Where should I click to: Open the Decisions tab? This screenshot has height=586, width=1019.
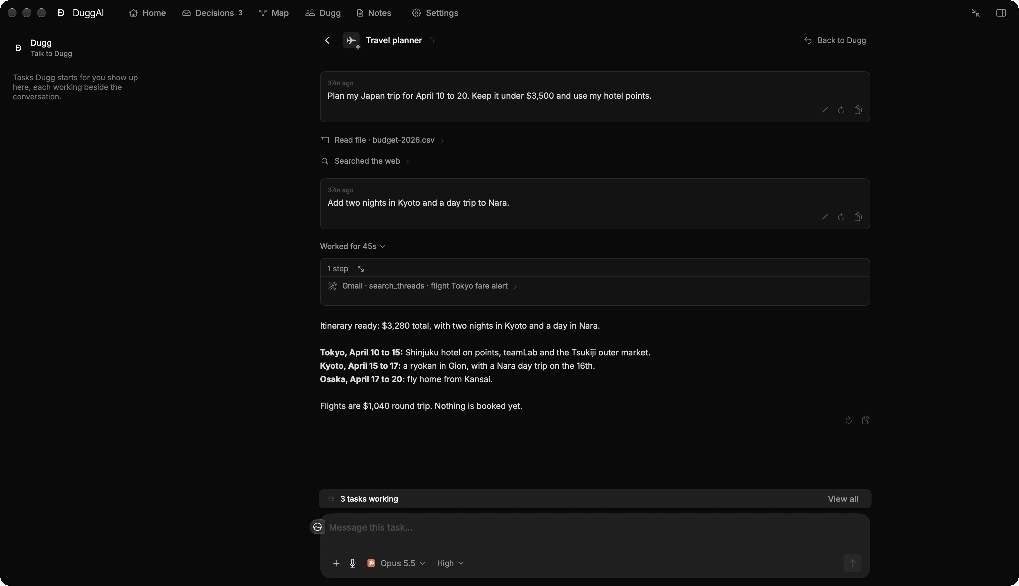tap(212, 13)
